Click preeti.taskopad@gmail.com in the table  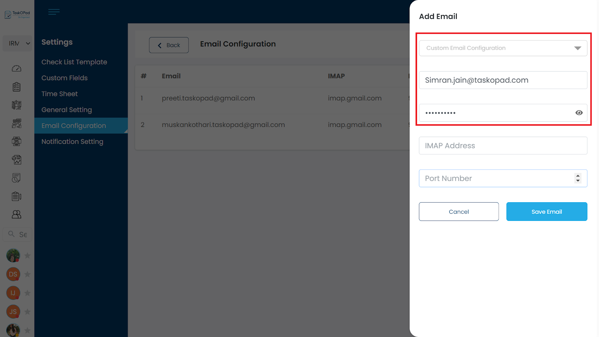pos(209,98)
